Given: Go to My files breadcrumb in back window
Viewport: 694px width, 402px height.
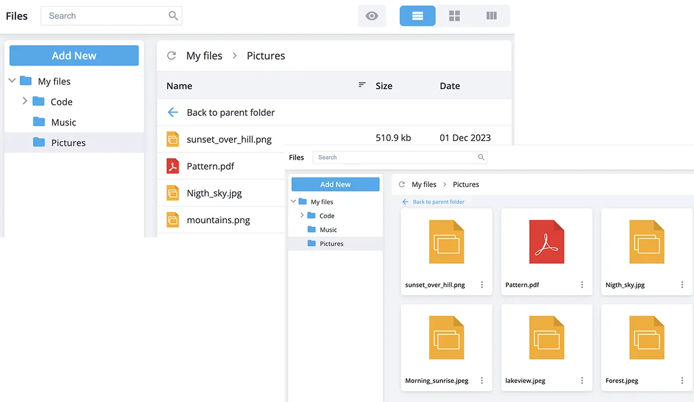Looking at the screenshot, I should (x=204, y=56).
